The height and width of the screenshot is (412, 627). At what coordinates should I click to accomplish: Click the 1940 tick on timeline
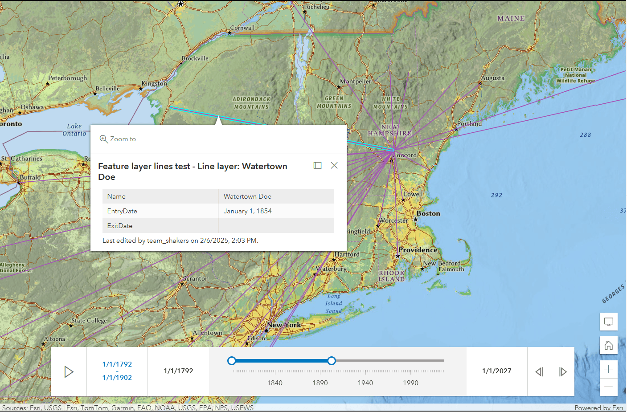(x=365, y=372)
